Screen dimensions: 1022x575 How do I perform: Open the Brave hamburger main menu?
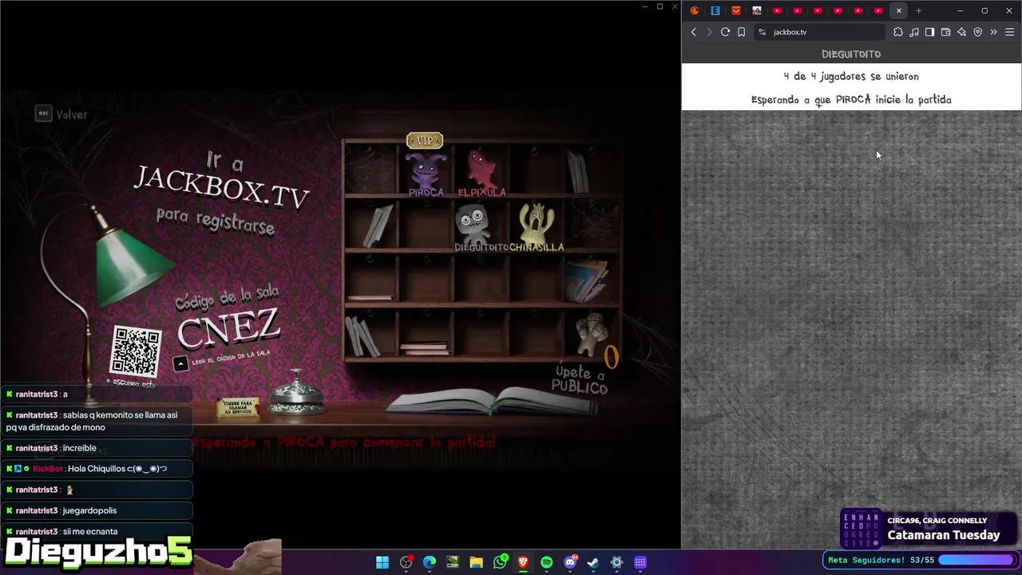coord(1010,32)
